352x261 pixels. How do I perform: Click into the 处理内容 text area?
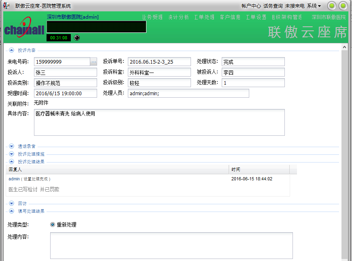171,245
